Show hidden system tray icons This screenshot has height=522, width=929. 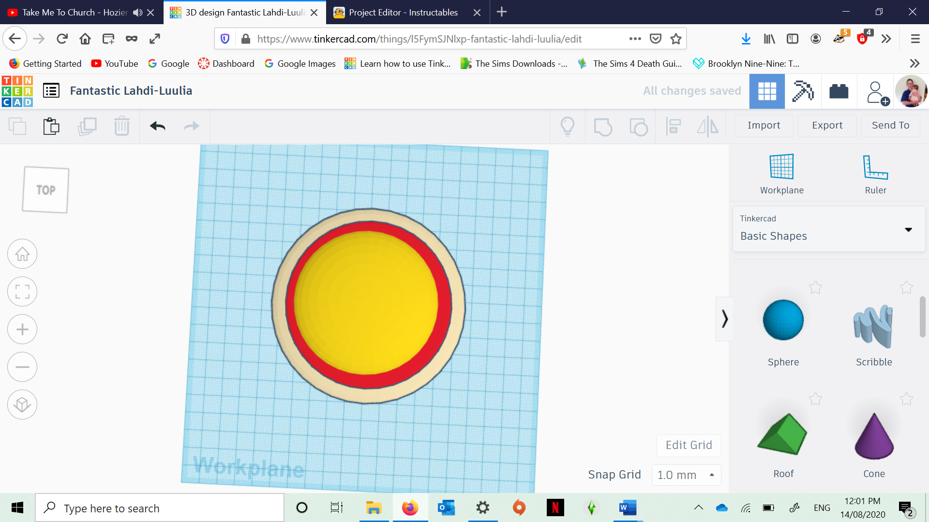coord(698,507)
